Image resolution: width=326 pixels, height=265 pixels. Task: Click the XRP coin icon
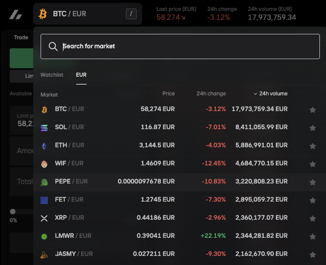click(x=44, y=219)
